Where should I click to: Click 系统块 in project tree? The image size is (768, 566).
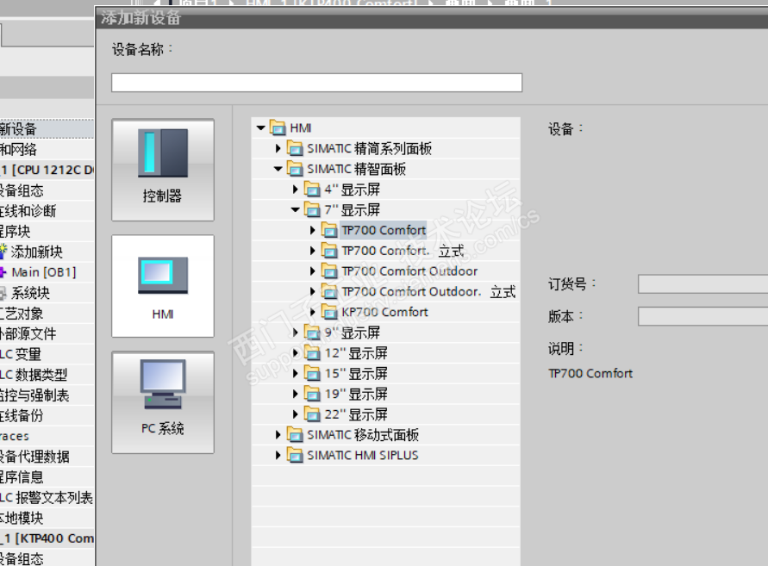[x=30, y=293]
